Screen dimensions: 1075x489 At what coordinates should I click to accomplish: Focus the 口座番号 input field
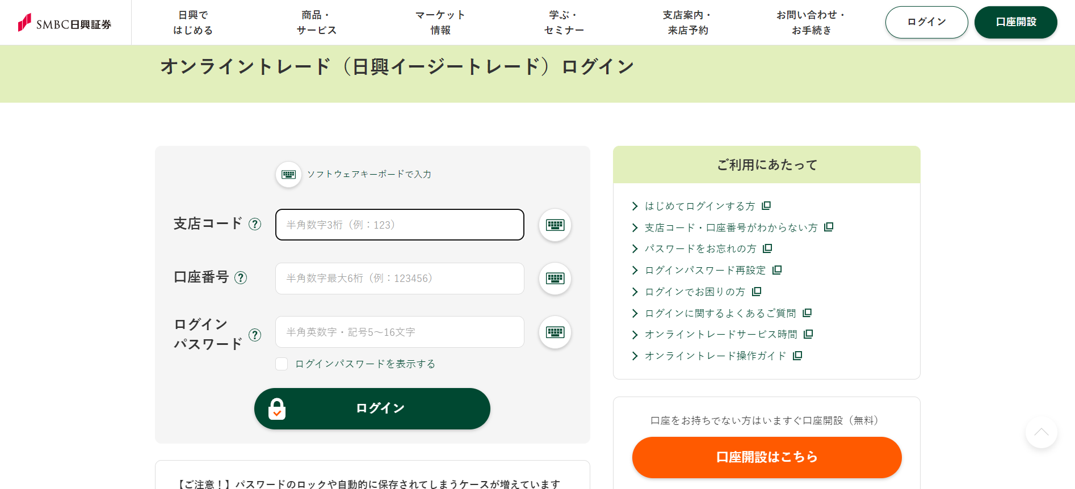pos(400,279)
